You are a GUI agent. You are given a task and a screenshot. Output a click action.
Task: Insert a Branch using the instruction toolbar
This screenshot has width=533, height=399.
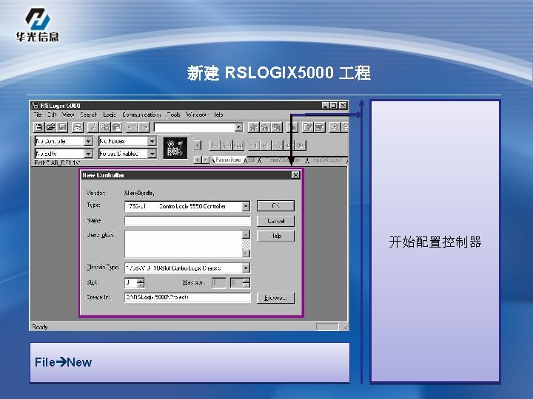[x=227, y=146]
